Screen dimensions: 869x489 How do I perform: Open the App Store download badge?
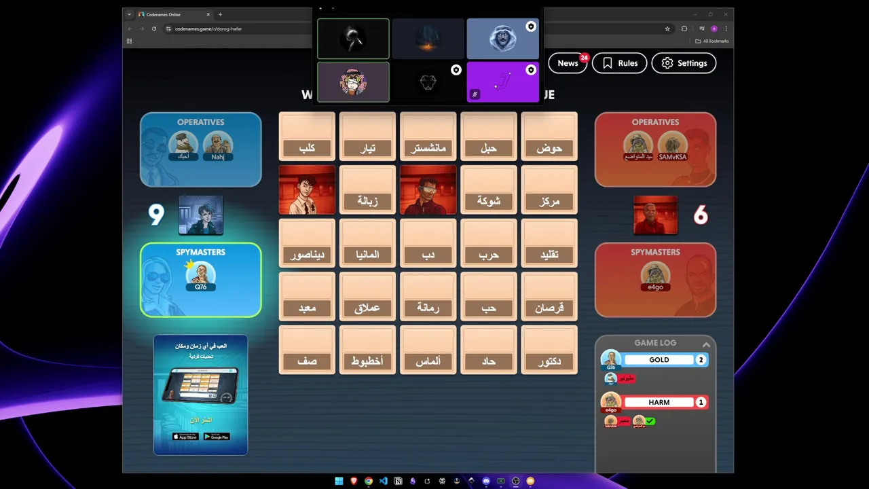[x=185, y=437]
